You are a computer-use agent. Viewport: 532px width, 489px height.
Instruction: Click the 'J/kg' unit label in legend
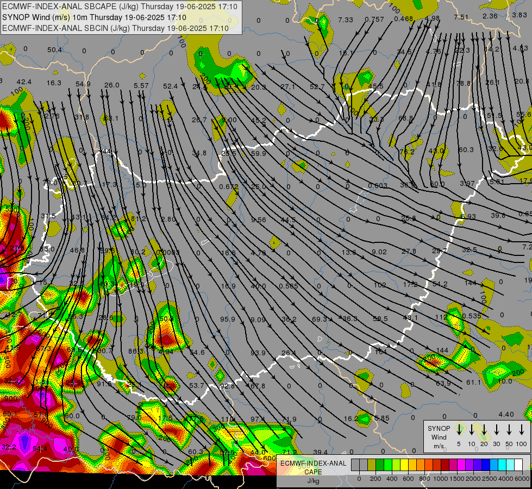tap(313, 481)
